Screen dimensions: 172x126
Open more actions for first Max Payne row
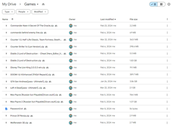pyautogui.click(x=167, y=95)
